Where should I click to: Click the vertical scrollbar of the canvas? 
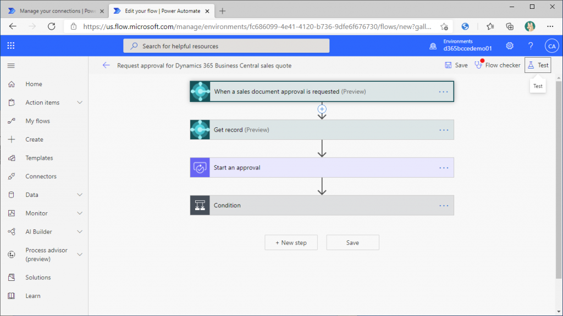point(559,180)
